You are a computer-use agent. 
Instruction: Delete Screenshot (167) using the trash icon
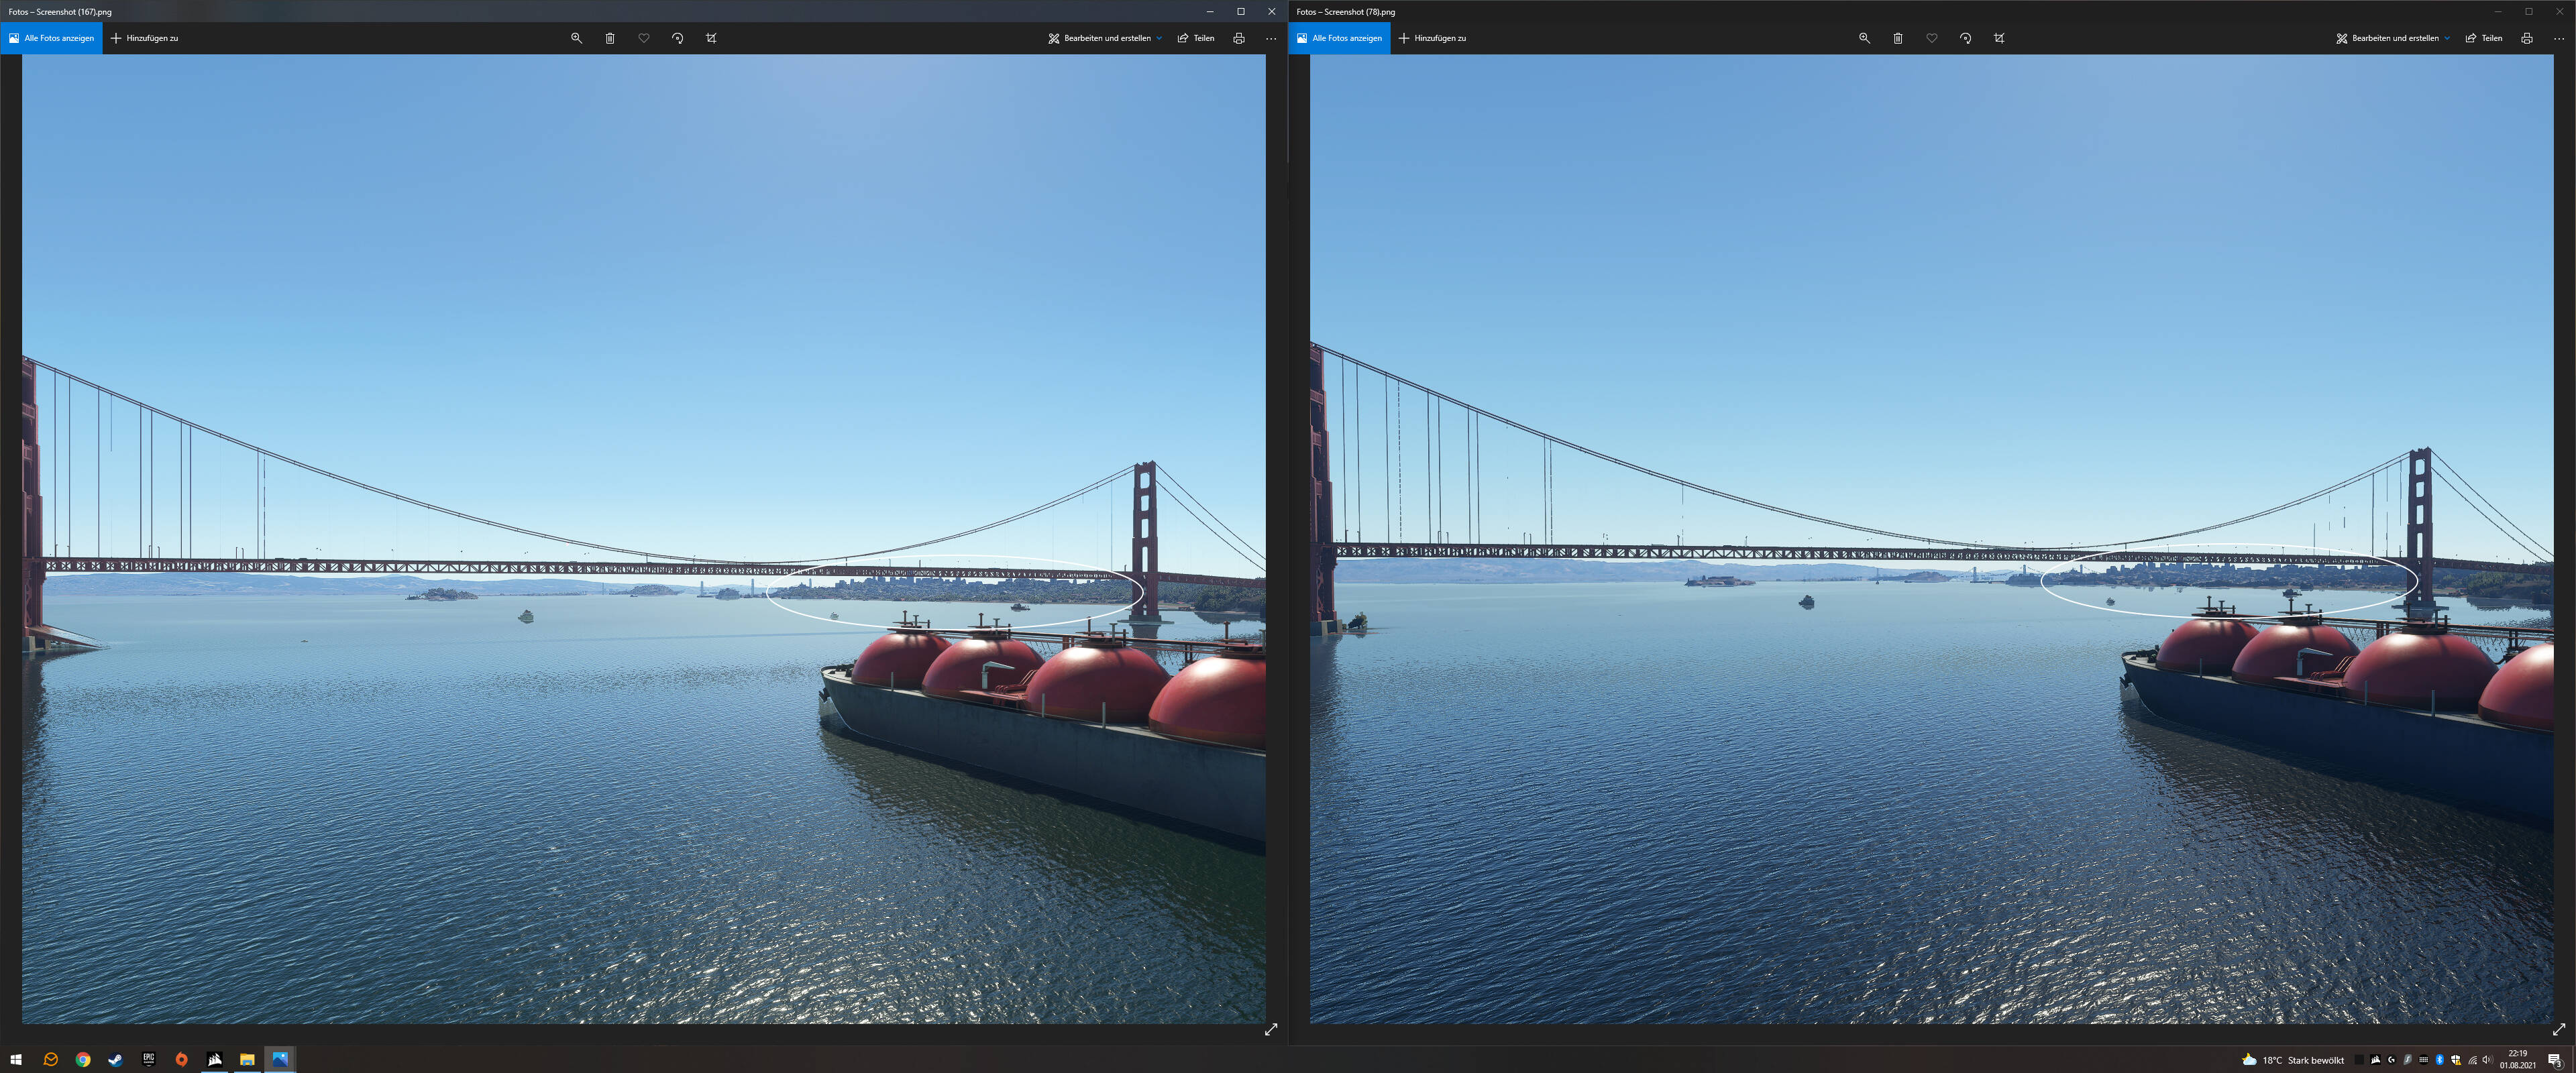pyautogui.click(x=610, y=38)
